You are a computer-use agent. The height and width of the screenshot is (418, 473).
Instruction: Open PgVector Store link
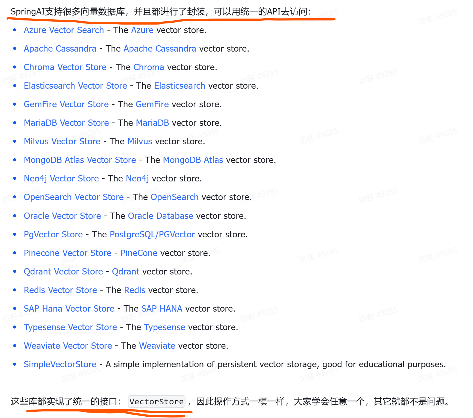[x=53, y=234]
